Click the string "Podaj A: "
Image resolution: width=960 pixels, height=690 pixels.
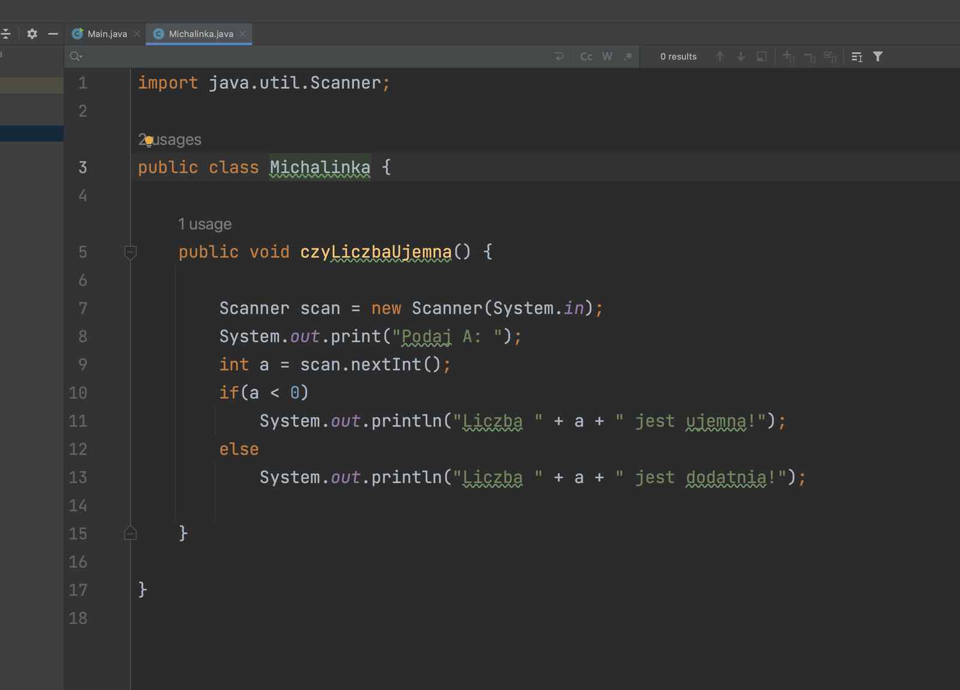pyautogui.click(x=447, y=337)
